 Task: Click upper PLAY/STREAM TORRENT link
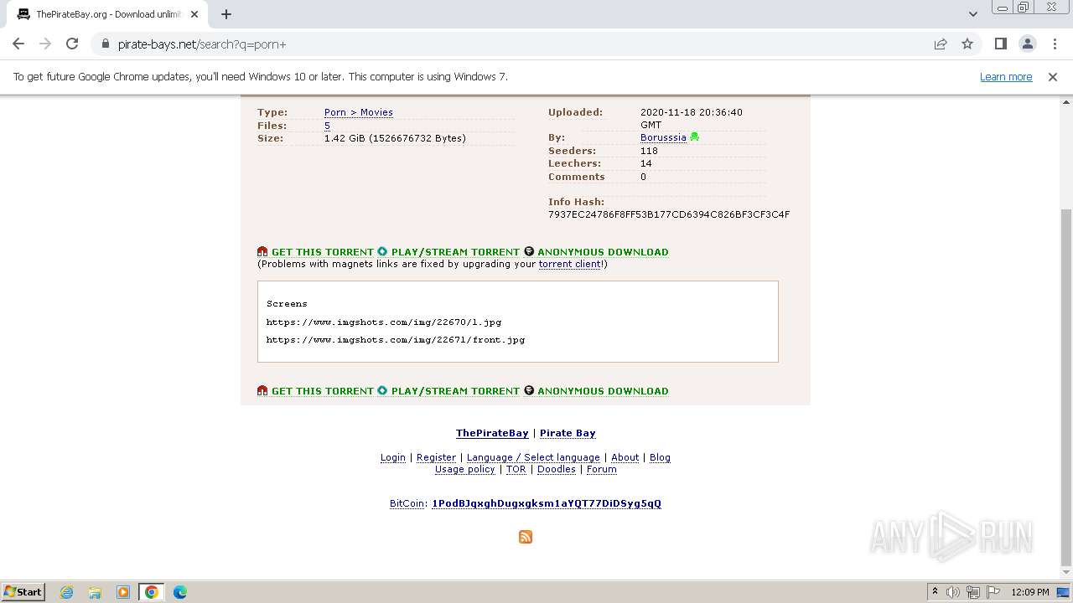point(455,252)
